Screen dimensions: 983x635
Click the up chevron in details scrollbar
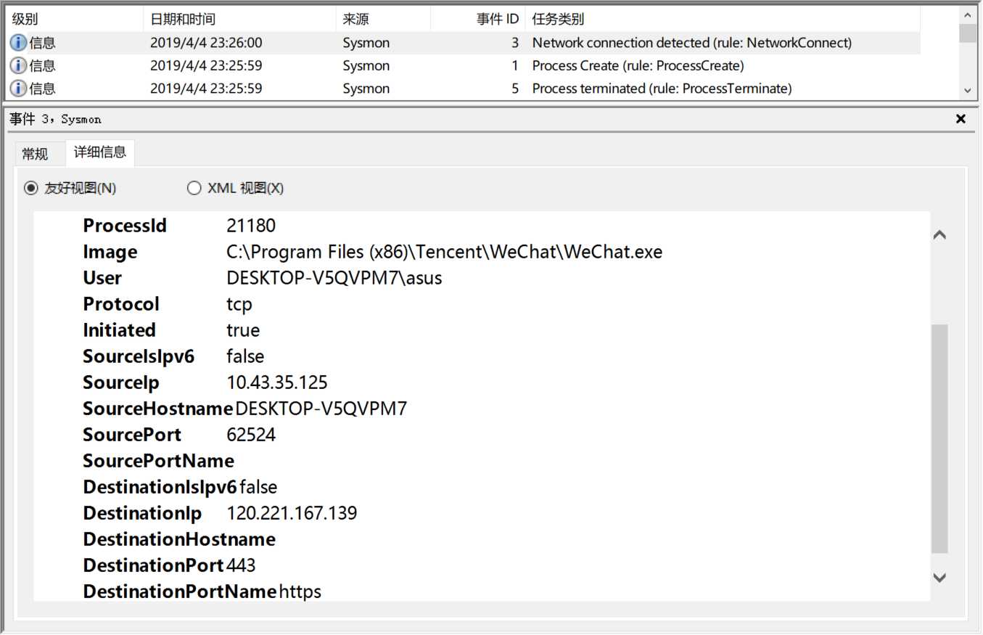pos(939,235)
